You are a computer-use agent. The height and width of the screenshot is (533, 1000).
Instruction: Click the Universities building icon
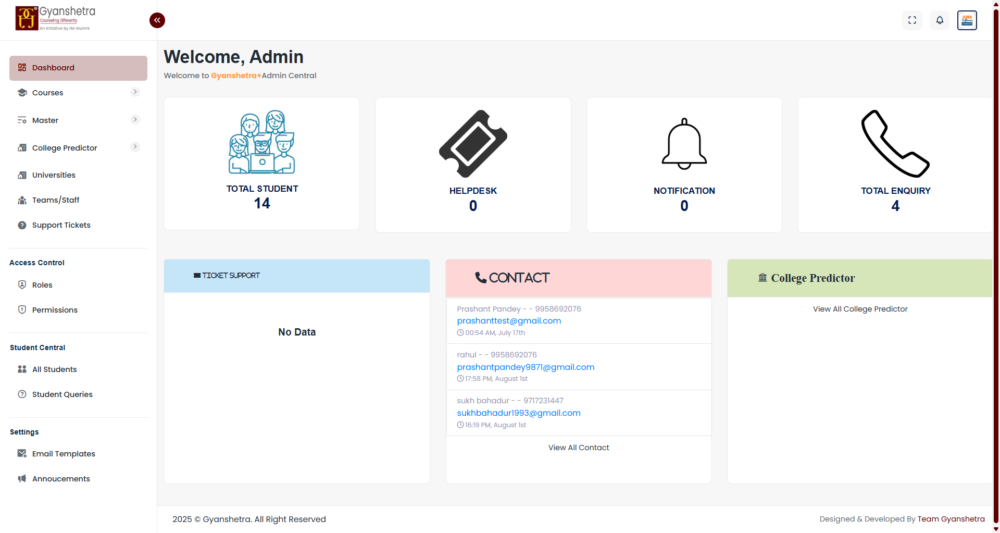(22, 175)
